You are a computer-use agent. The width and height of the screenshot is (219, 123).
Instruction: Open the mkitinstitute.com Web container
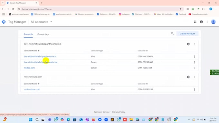pos(32,89)
